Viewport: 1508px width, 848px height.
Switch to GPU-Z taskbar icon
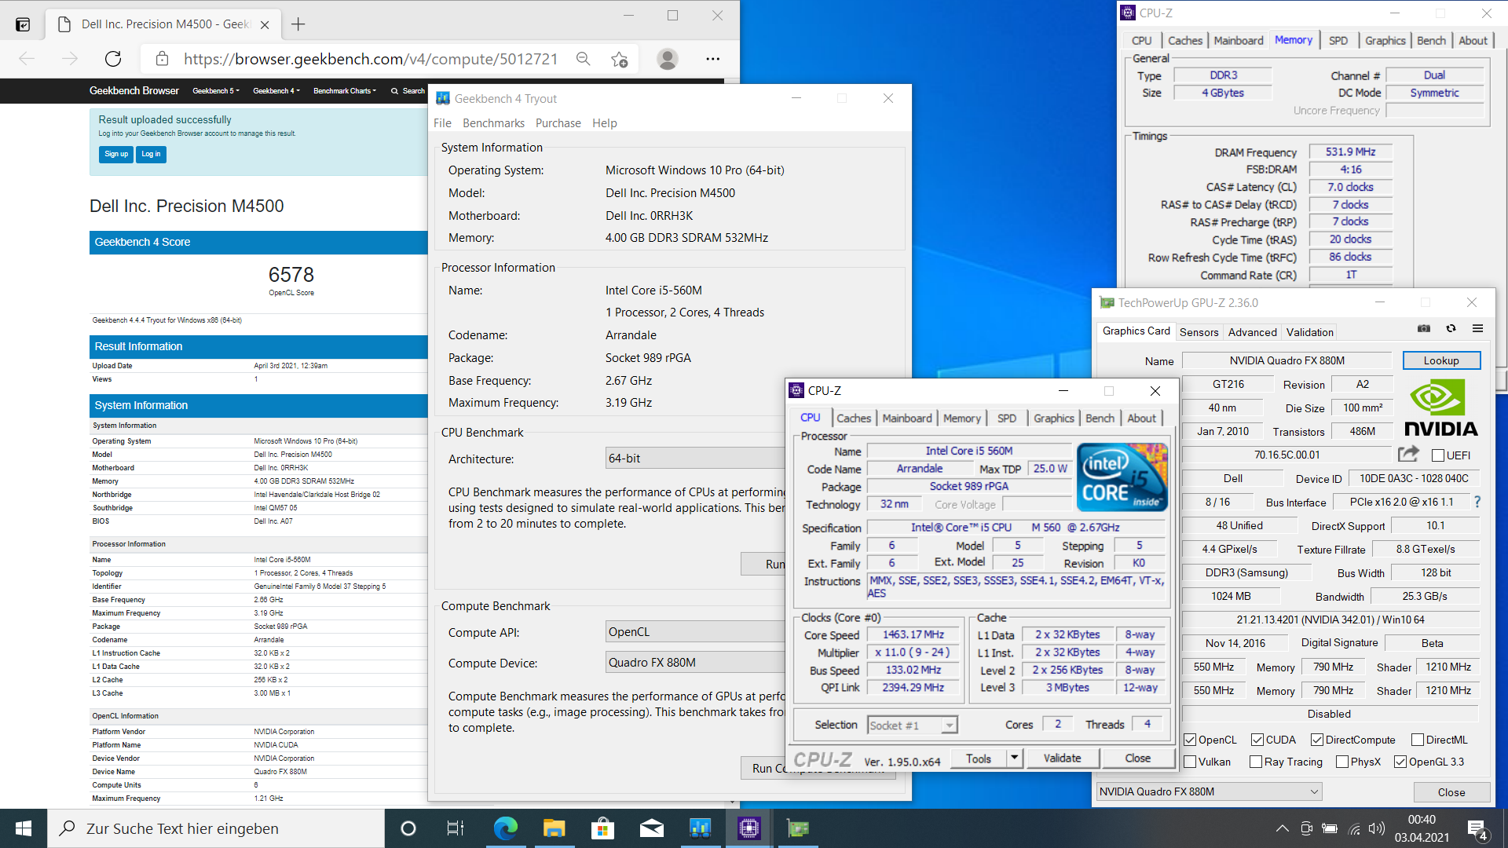[797, 828]
